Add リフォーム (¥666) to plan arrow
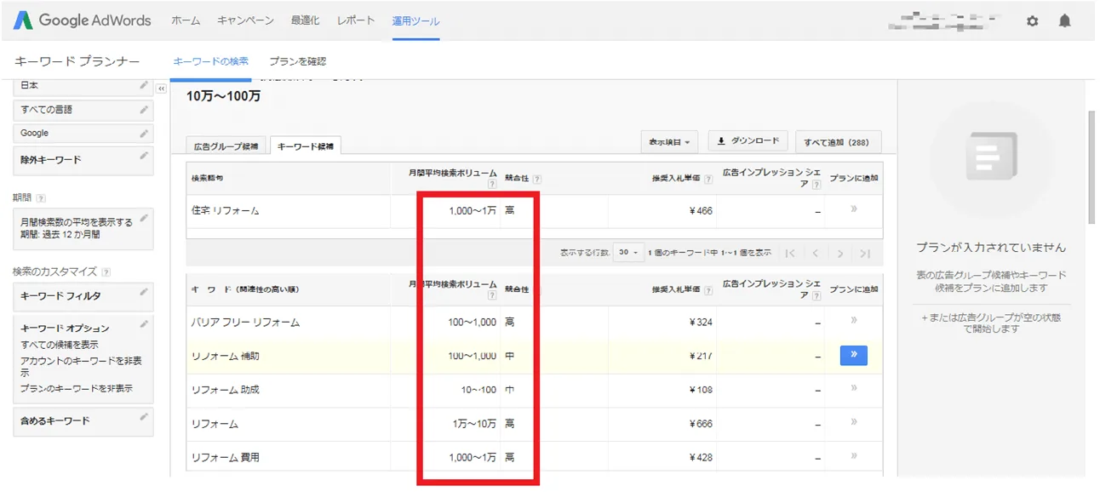 853,422
